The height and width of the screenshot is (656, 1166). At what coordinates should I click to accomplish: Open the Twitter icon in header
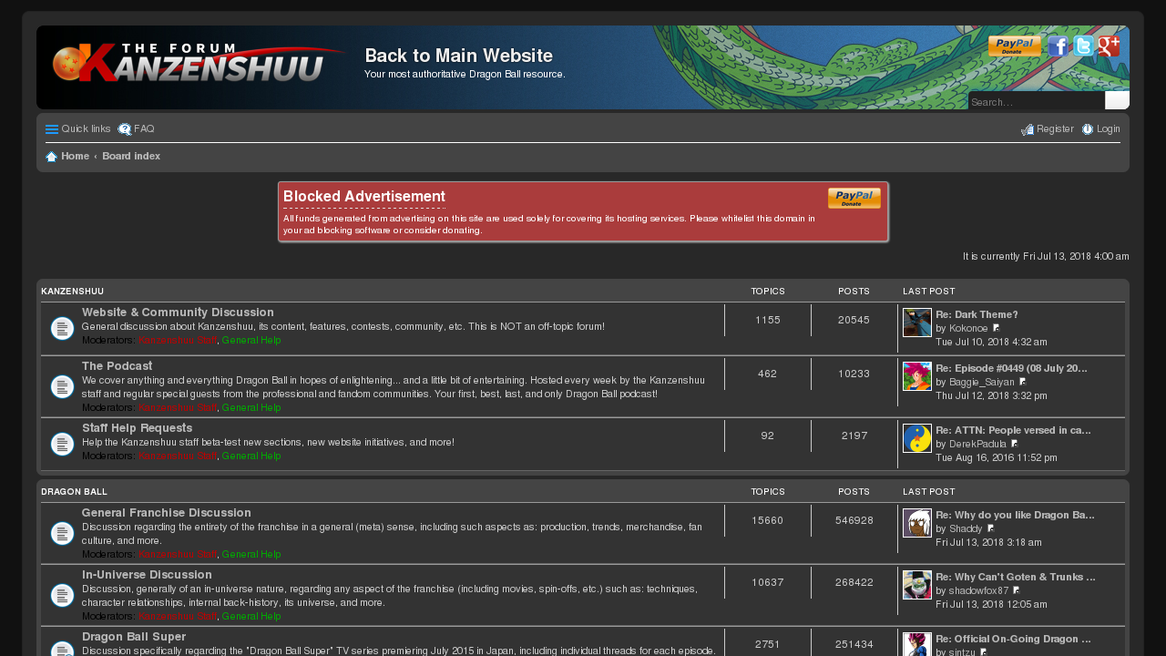point(1083,46)
